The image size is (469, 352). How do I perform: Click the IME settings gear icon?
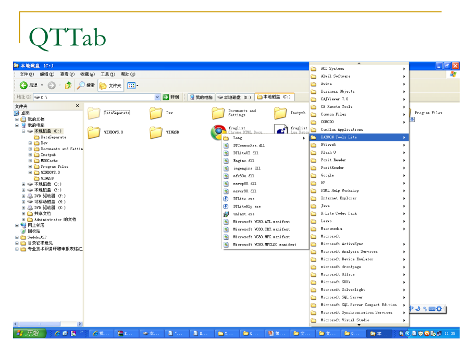click(439, 309)
